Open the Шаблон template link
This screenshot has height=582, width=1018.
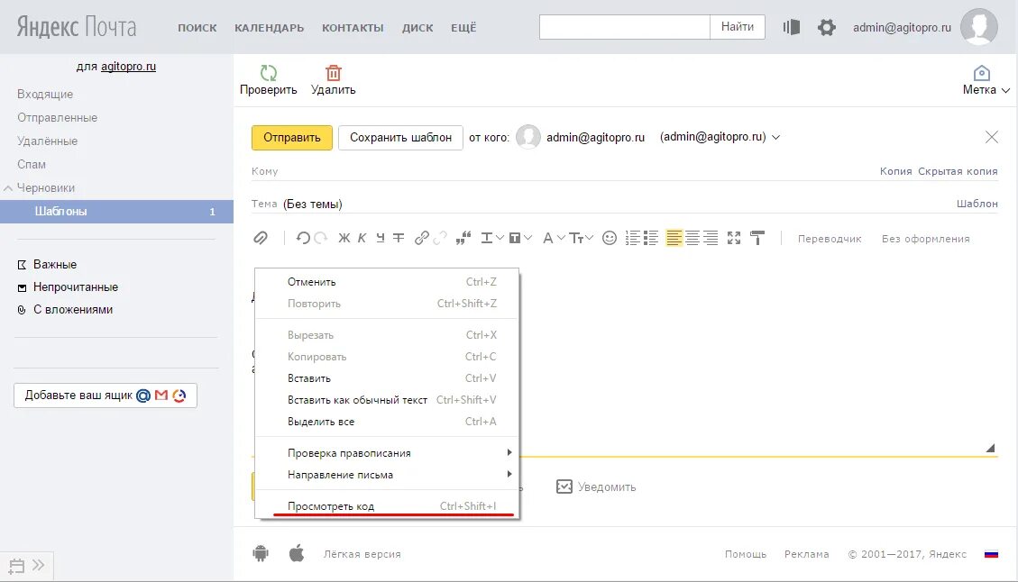tap(977, 204)
